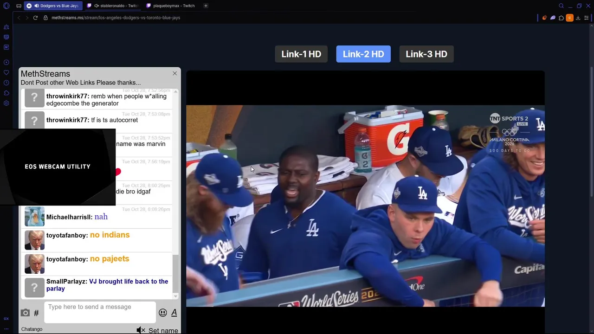Viewport: 594px width, 334px height.
Task: Click Michaelharrisll's duck avatar
Action: click(34, 217)
